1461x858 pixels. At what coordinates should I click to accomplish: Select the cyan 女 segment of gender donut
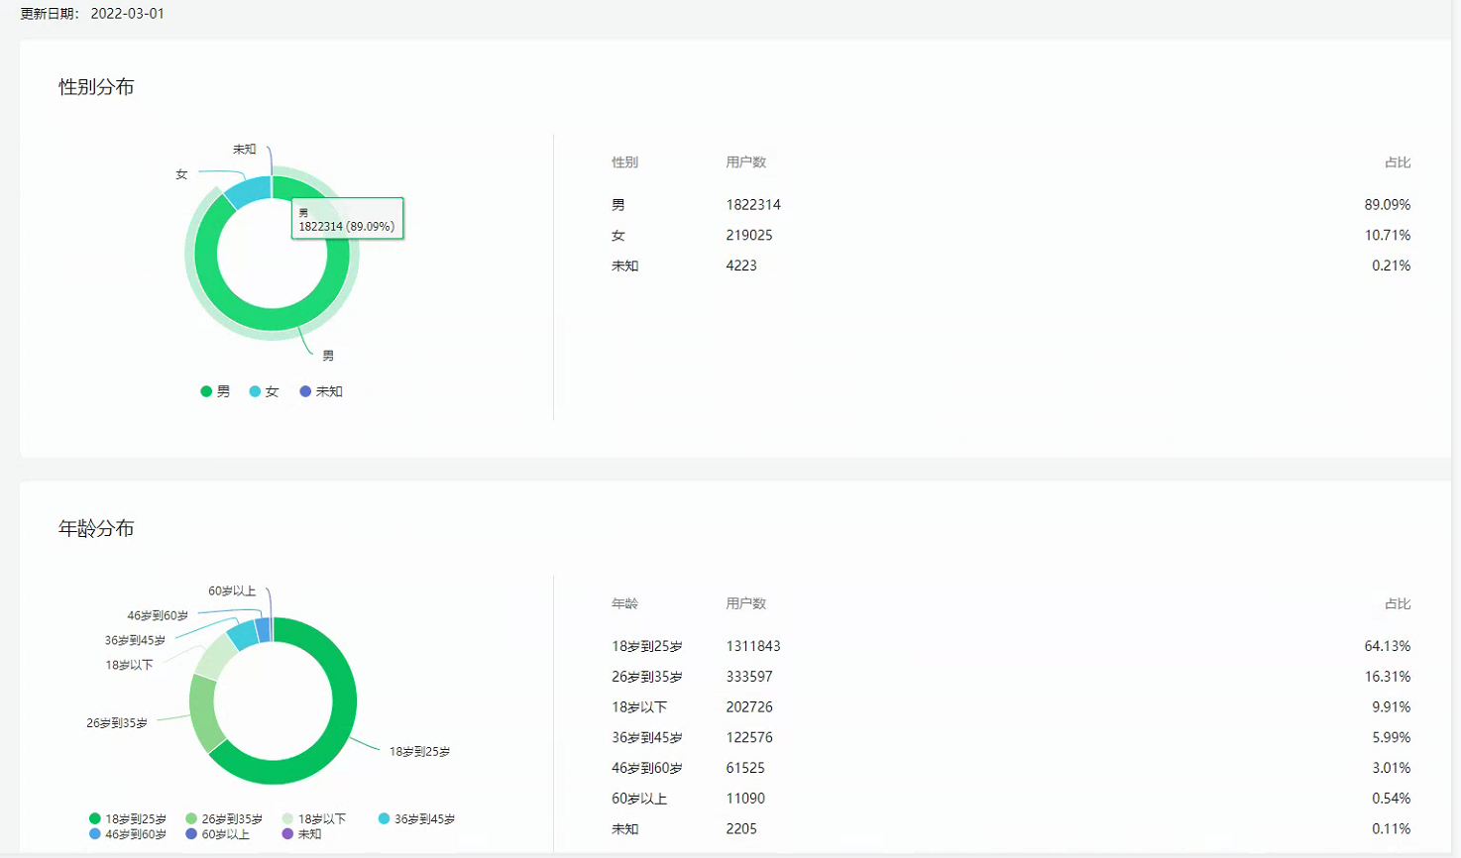tap(248, 190)
